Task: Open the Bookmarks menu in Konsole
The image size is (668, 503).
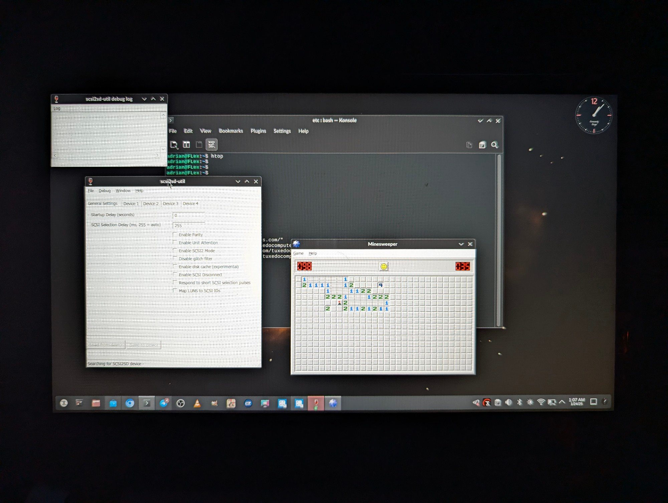Action: [x=231, y=131]
